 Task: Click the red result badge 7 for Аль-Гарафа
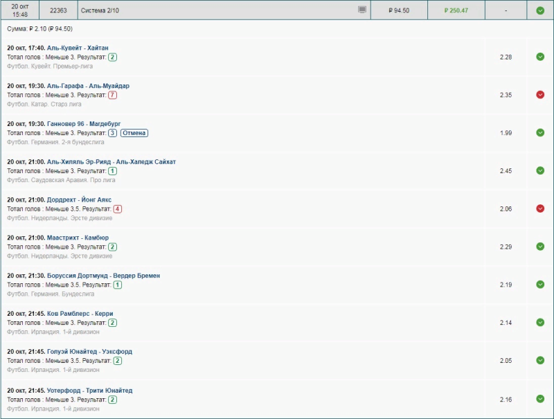pyautogui.click(x=112, y=95)
